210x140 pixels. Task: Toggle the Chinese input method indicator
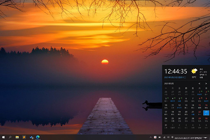173,137
